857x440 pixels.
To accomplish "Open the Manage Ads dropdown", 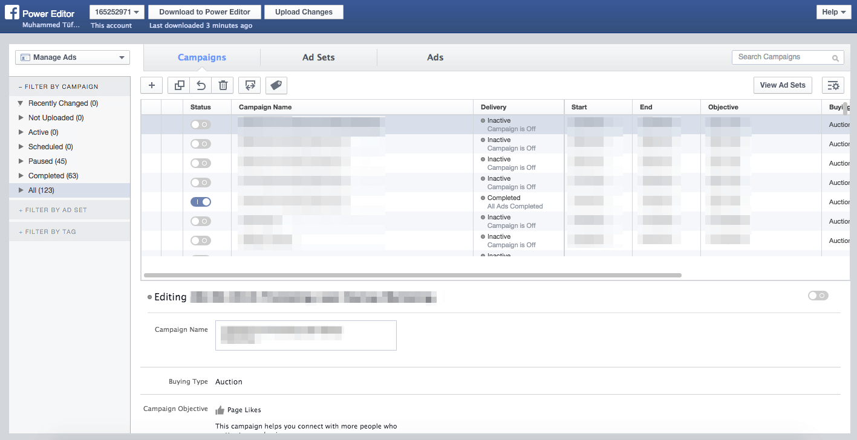I will point(73,57).
